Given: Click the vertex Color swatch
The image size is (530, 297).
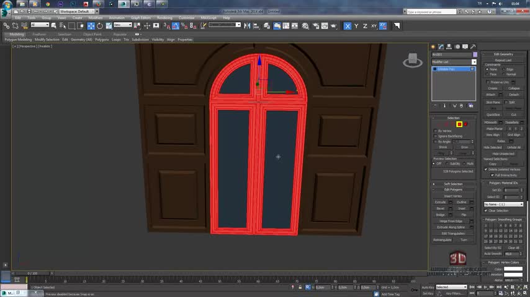Looking at the screenshot, I should pyautogui.click(x=513, y=269).
